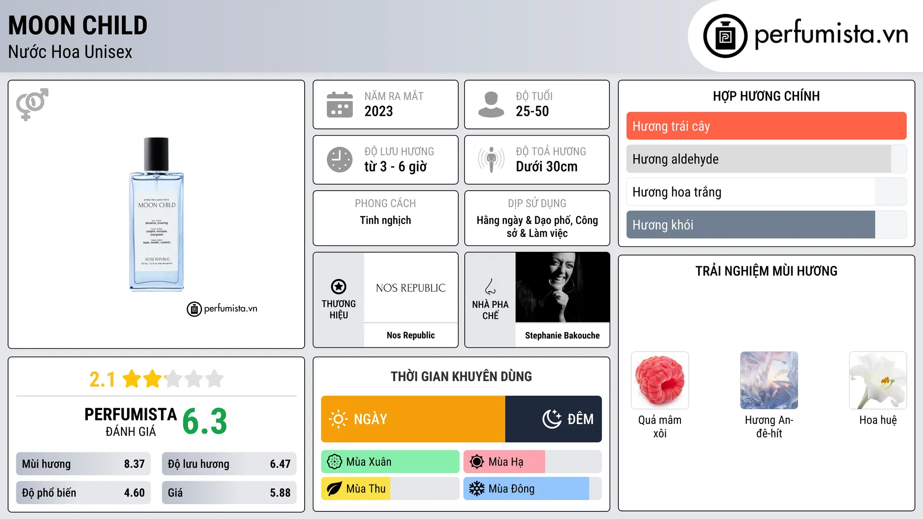Click the Giá 5.88 score row
The width and height of the screenshot is (923, 519).
click(229, 493)
